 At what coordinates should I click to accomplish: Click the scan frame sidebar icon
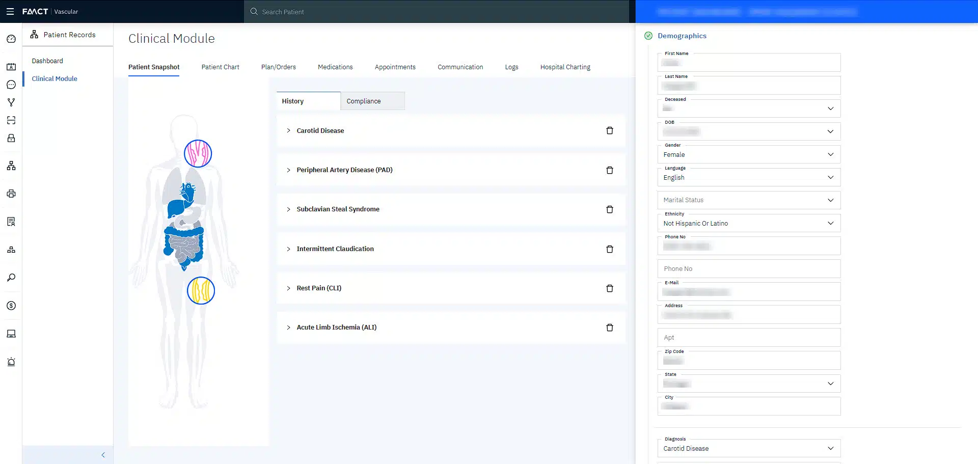point(11,120)
